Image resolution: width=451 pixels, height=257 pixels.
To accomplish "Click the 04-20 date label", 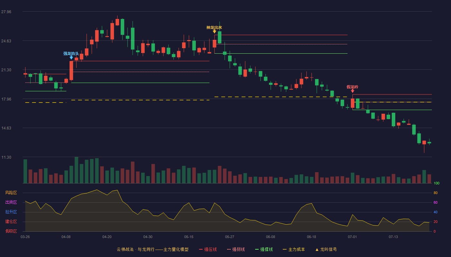I will tap(107, 237).
